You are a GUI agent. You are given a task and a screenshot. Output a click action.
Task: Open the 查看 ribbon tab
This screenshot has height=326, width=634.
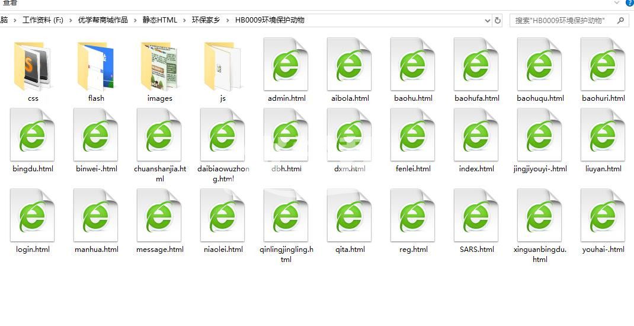point(10,3)
